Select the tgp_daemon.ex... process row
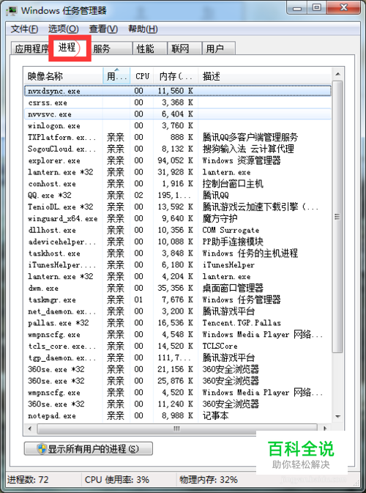The width and height of the screenshot is (366, 493). coord(177,357)
